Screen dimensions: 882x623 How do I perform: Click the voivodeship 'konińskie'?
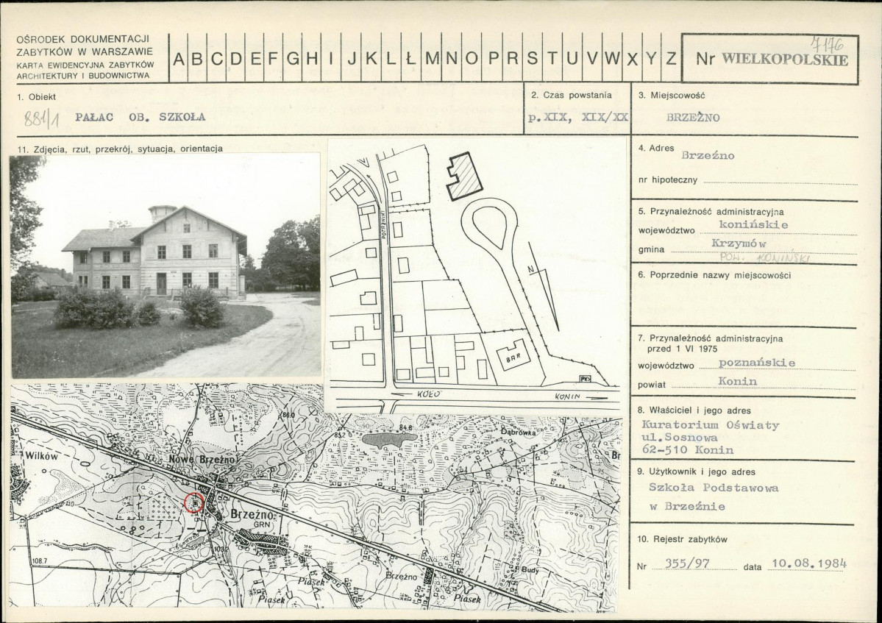coord(754,224)
